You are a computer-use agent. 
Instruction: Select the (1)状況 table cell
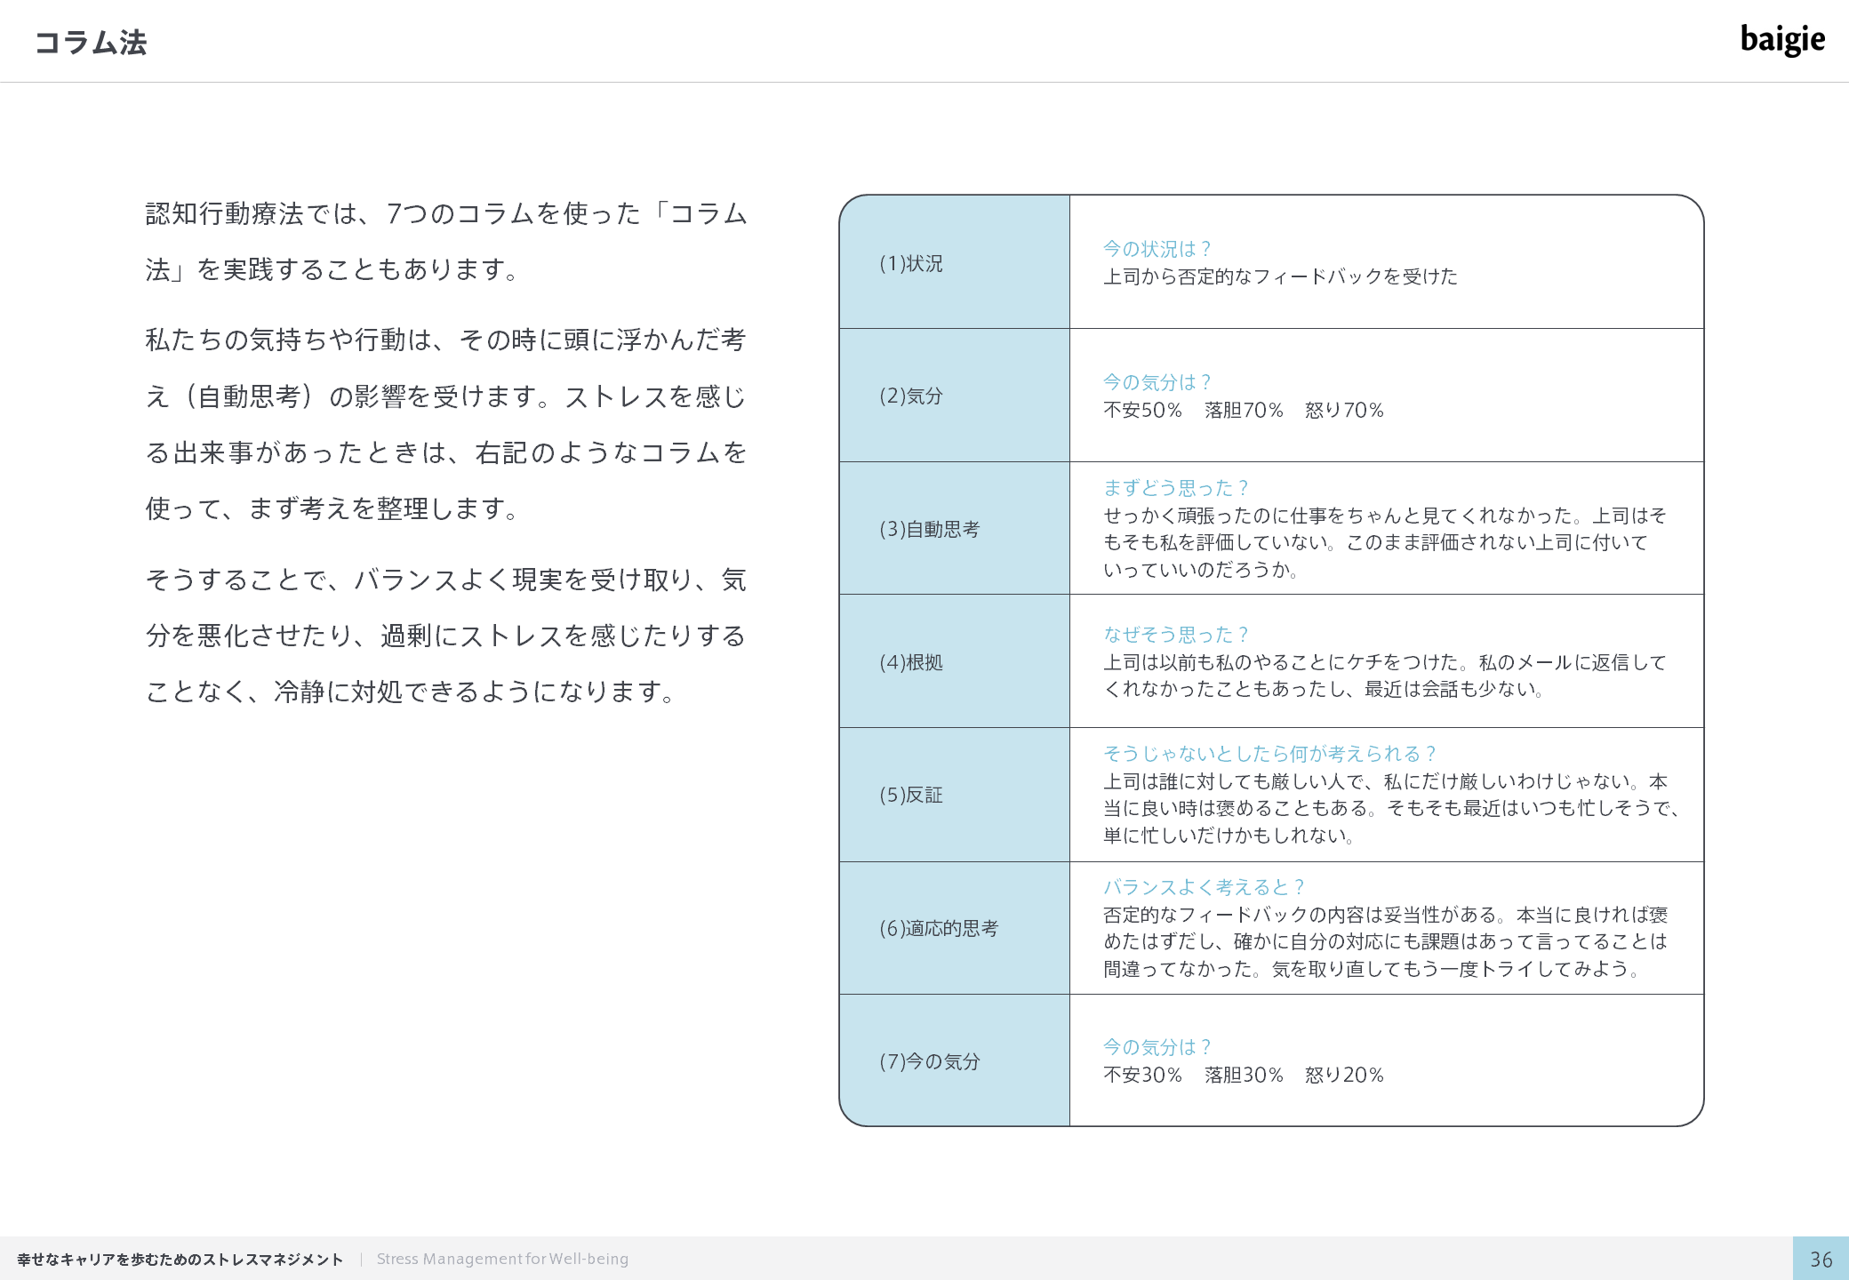[x=954, y=263]
